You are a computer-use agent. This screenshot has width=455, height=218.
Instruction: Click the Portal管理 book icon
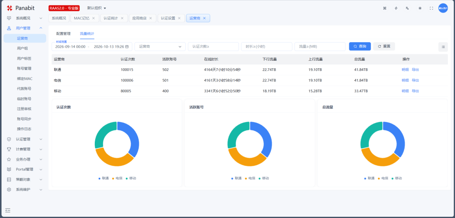tap(9, 169)
